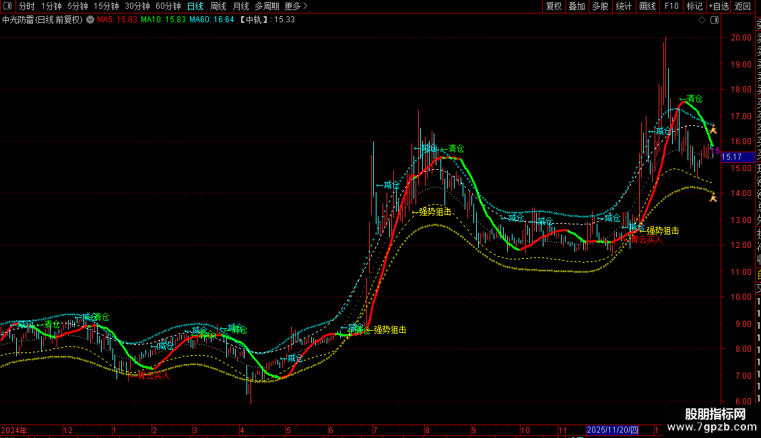Open the 复权 adjustment menu
This screenshot has height=438, width=761.
pyautogui.click(x=554, y=6)
